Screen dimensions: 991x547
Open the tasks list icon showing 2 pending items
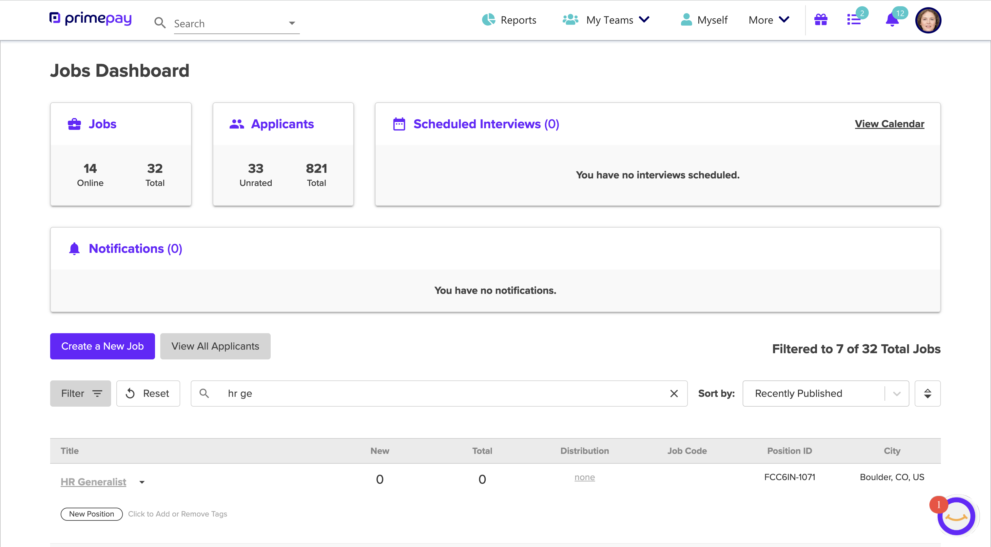[854, 20]
